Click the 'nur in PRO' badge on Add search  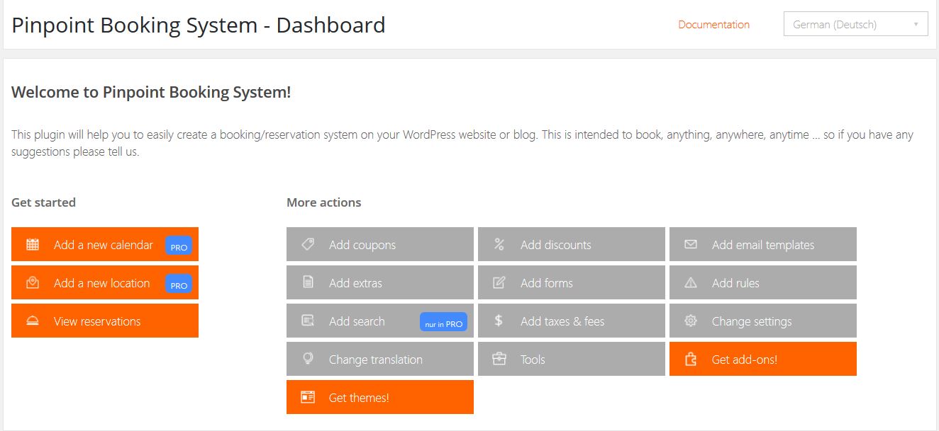(x=444, y=323)
